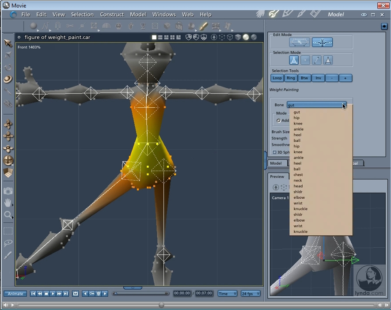391x310 pixels.
Task: Click the camera icon in left toolbar
Action: (x=8, y=191)
